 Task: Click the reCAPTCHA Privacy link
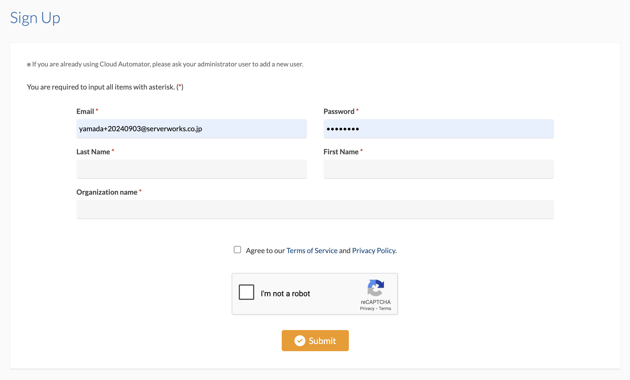click(368, 308)
